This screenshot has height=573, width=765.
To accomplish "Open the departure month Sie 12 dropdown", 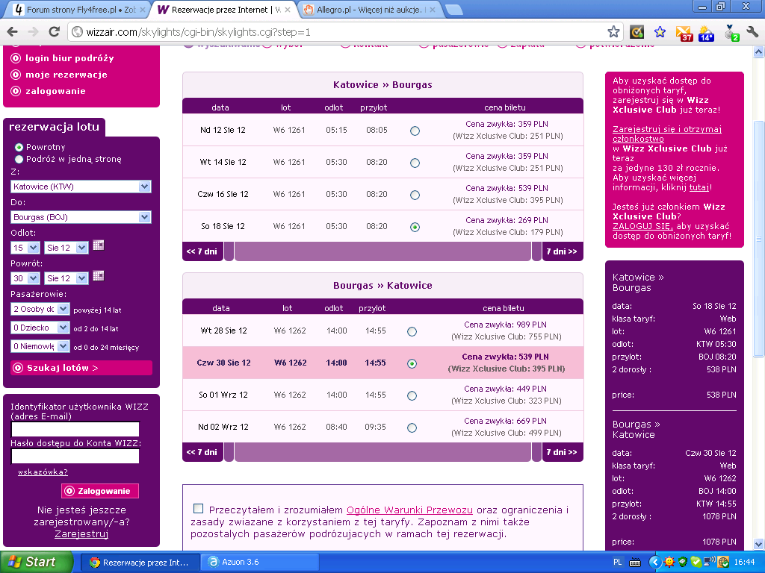I will pos(66,248).
